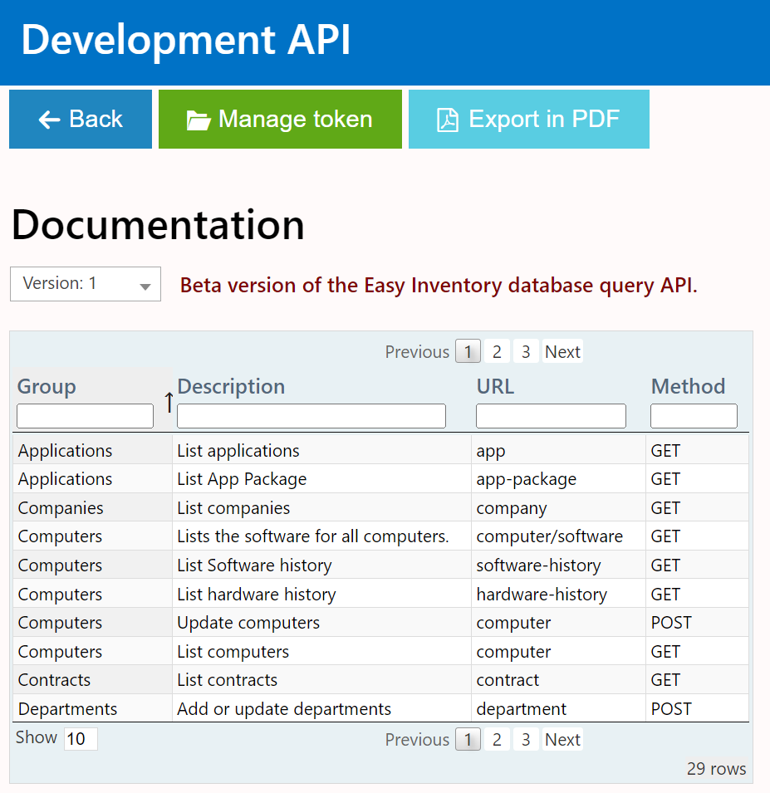This screenshot has height=793, width=770.
Task: Click the Method filter text box
Action: (x=694, y=416)
